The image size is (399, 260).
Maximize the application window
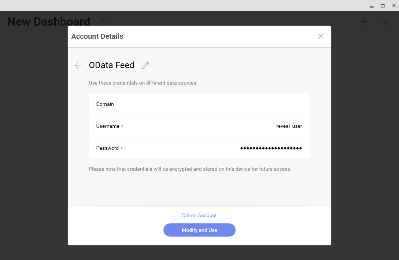tap(383, 5)
